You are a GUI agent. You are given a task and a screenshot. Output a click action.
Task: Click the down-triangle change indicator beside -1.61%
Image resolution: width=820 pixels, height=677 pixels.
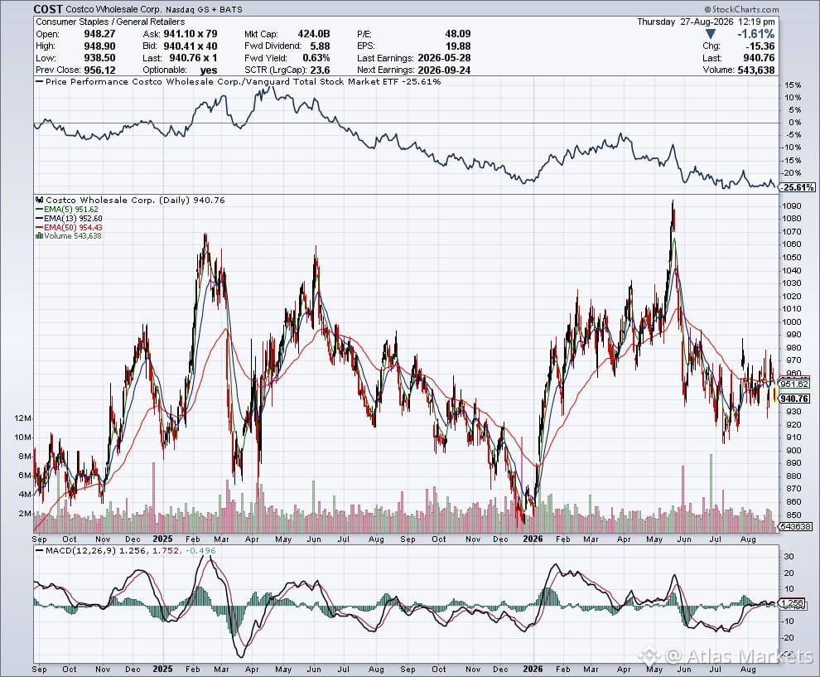pyautogui.click(x=710, y=34)
